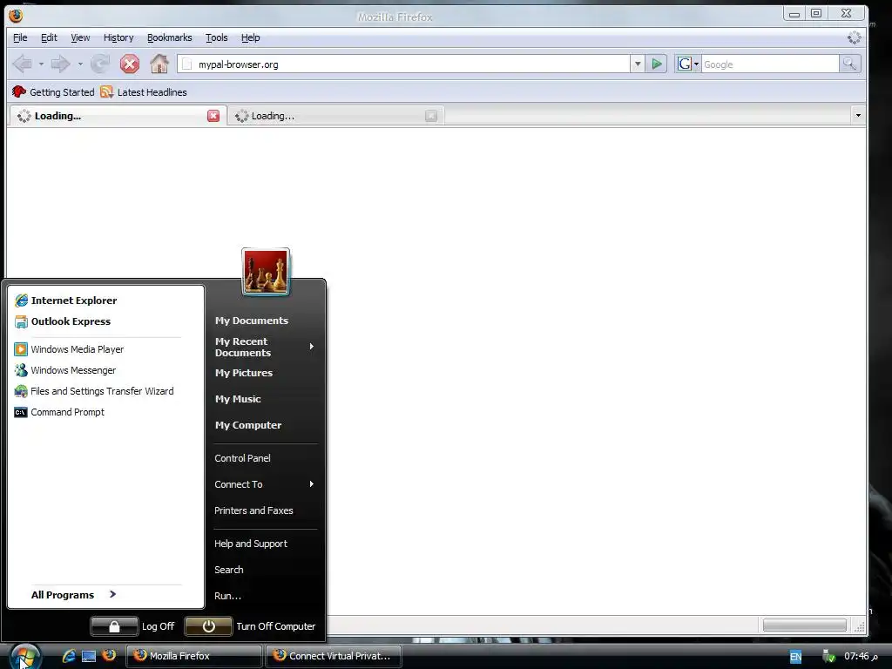This screenshot has height=669, width=892.
Task: Click the Start orb button
Action: (24, 655)
